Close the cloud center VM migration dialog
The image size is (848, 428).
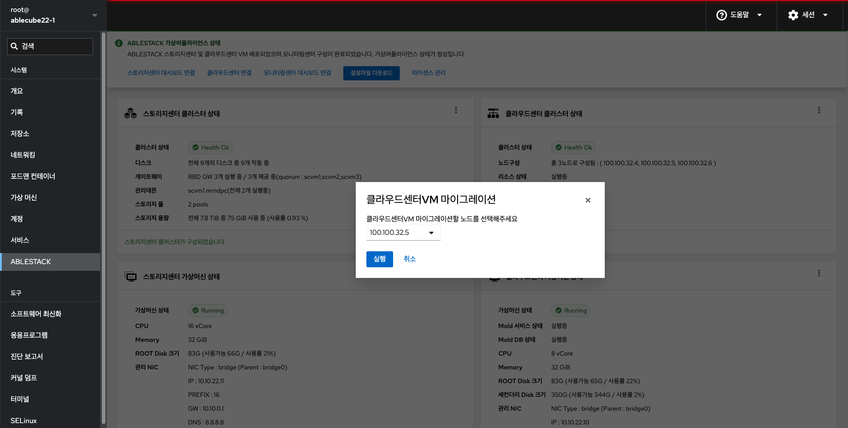(588, 200)
